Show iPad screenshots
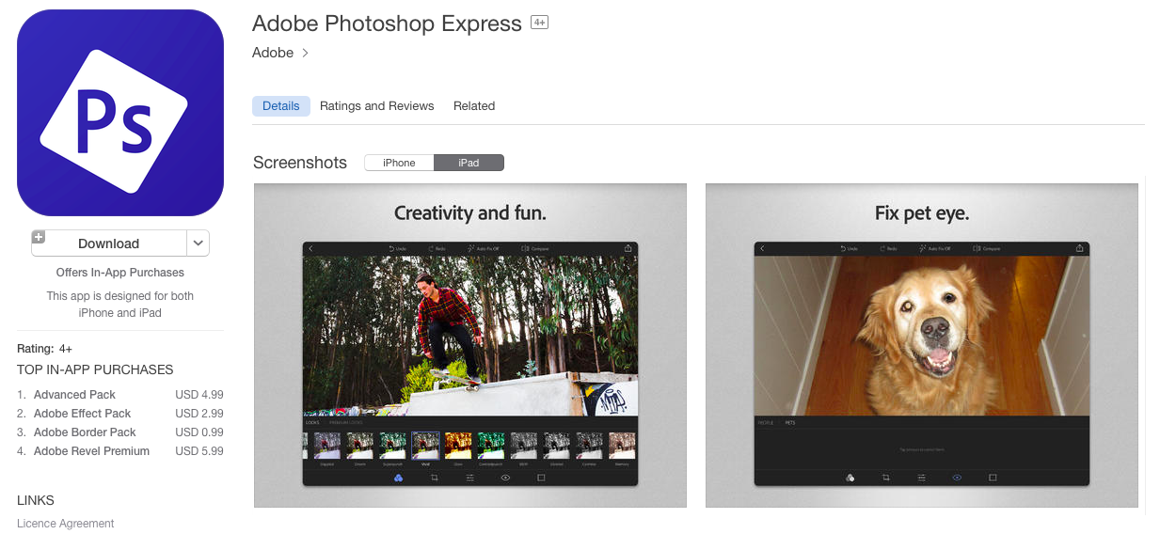The height and width of the screenshot is (534, 1160). pyautogui.click(x=469, y=163)
